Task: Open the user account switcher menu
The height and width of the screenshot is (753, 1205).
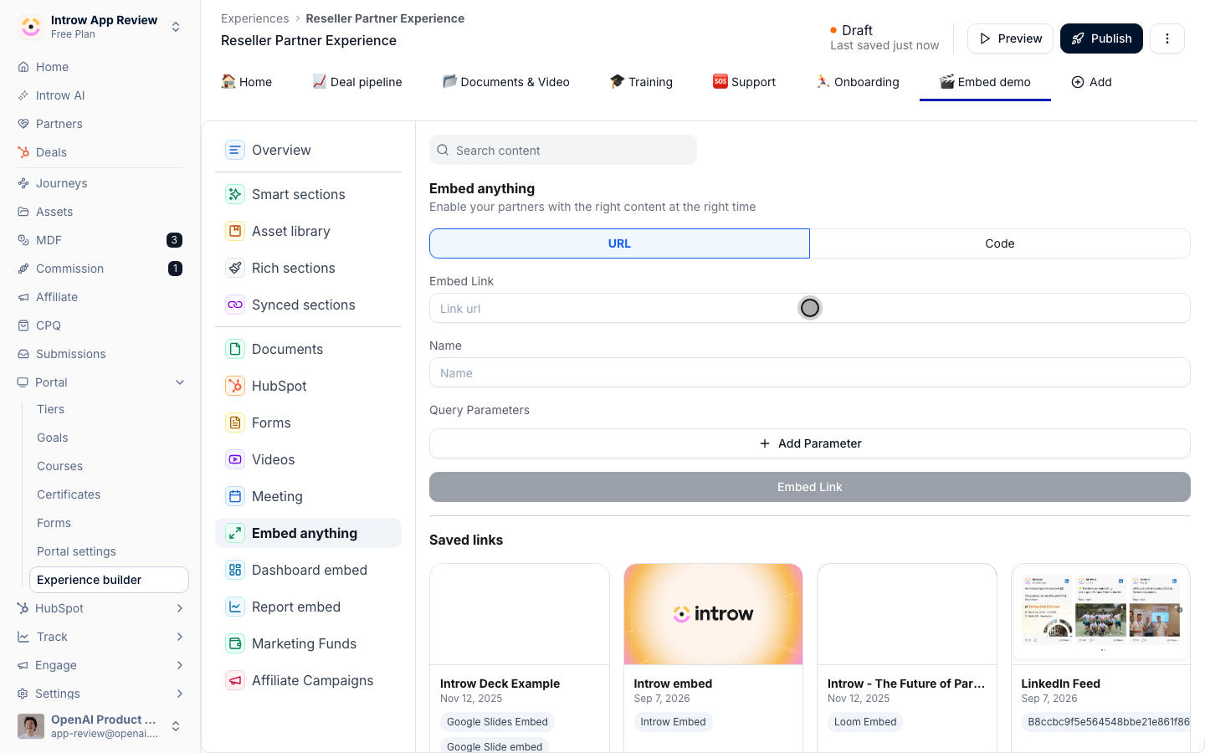Action: pos(176,726)
